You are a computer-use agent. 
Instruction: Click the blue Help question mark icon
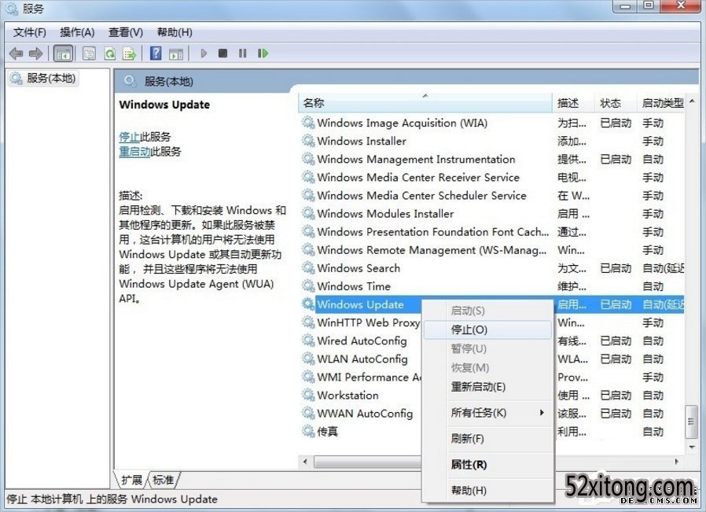tap(156, 53)
